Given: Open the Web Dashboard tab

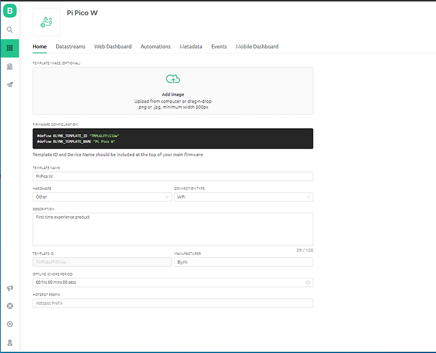Looking at the screenshot, I should 113,47.
